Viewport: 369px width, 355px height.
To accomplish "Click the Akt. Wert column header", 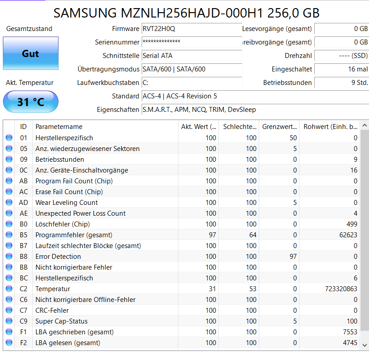I will [x=198, y=127].
